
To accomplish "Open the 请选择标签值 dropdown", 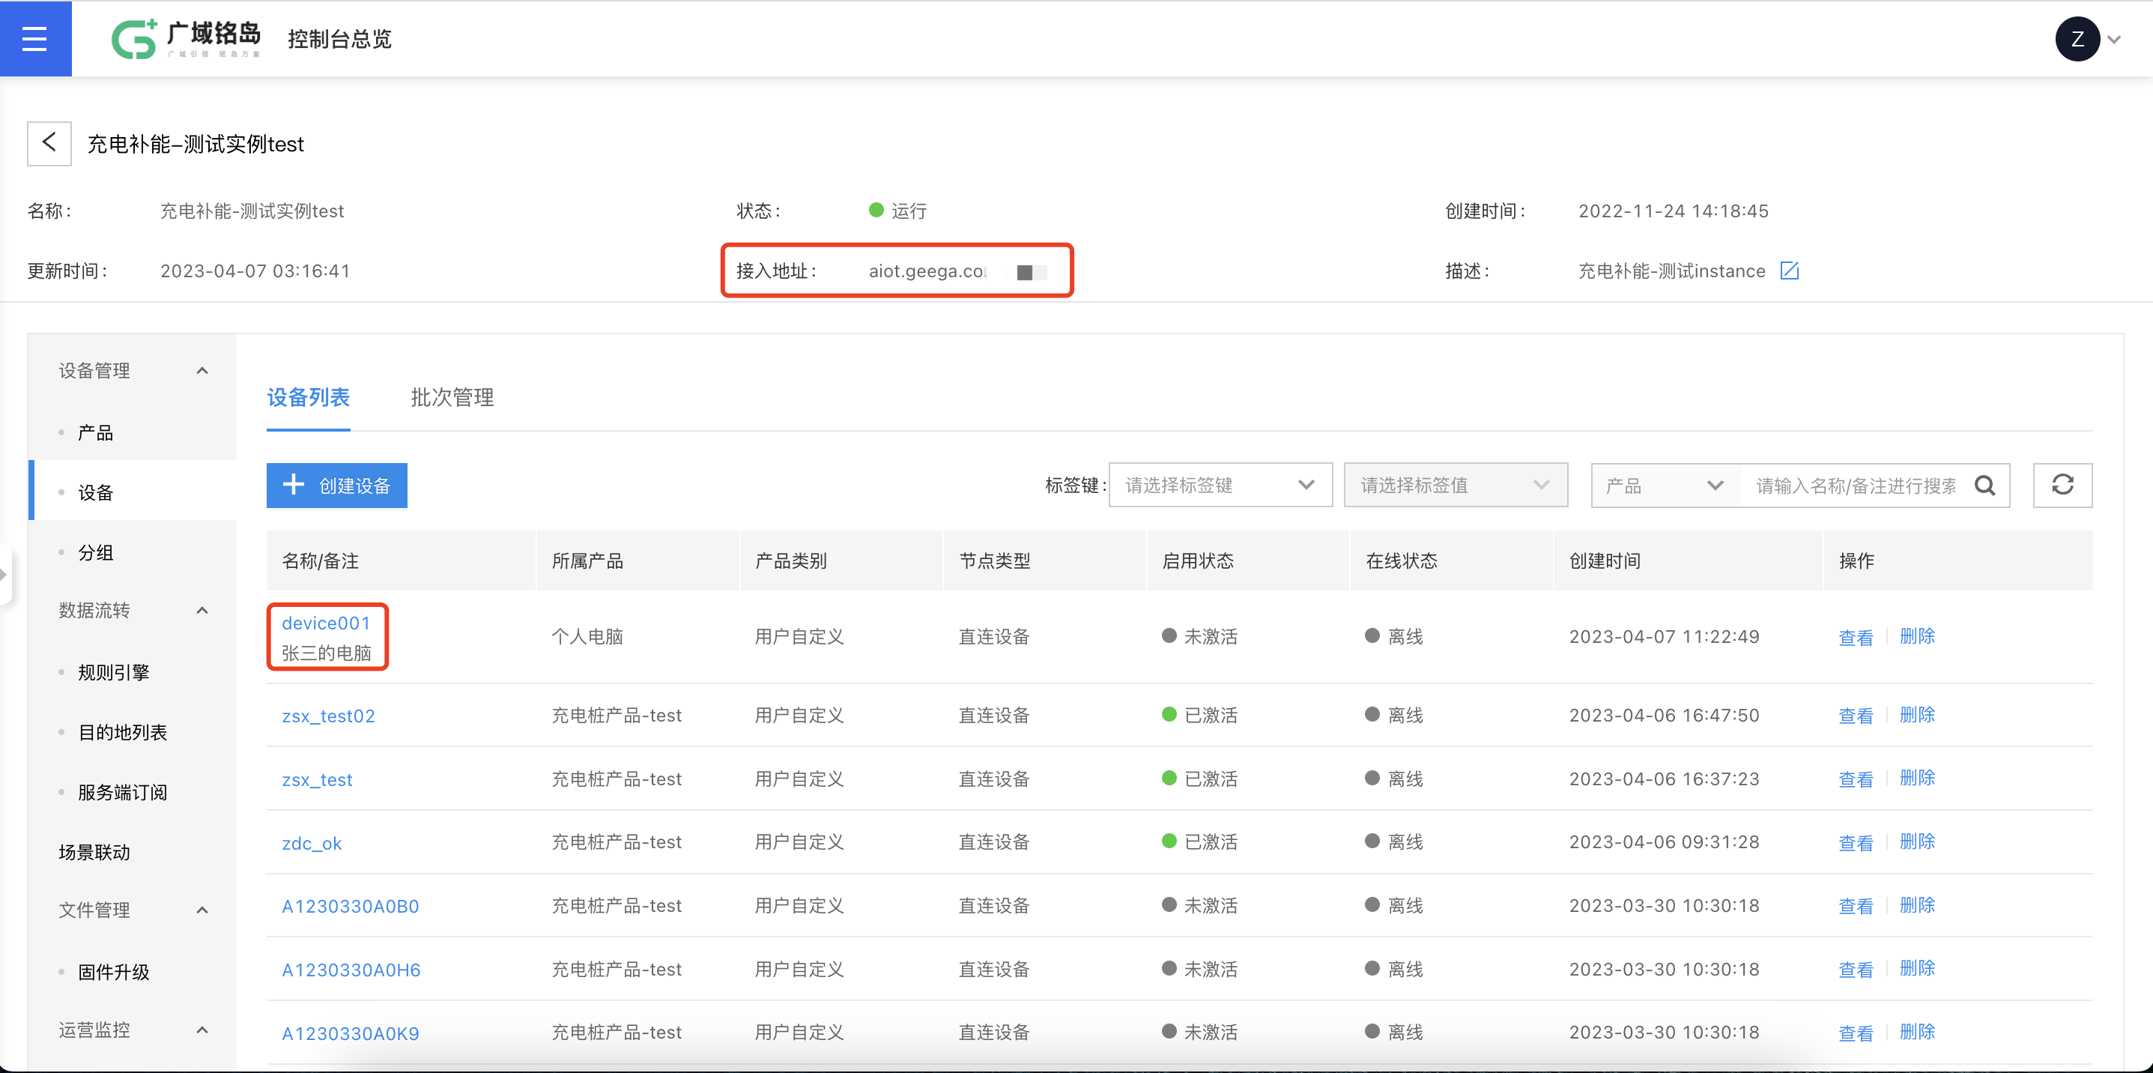I will click(1455, 486).
